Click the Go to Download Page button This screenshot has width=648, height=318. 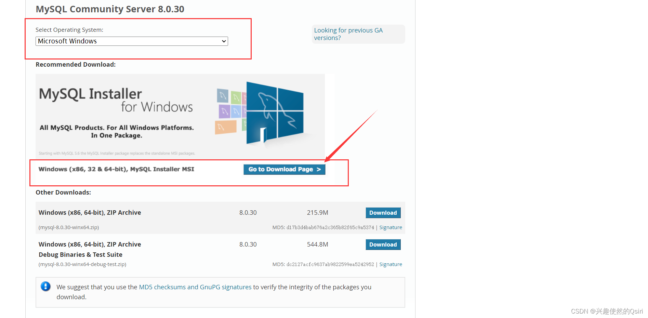click(x=284, y=169)
